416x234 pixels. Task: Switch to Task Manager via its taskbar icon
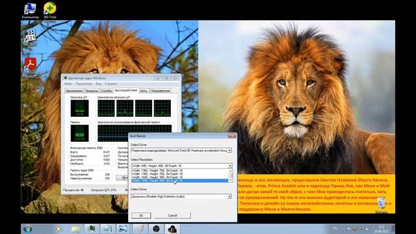[92, 229]
